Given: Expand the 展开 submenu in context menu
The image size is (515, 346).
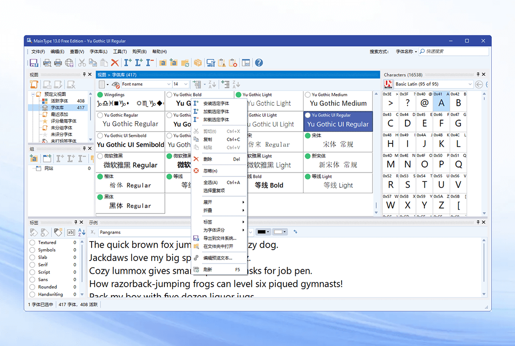Looking at the screenshot, I should [x=219, y=202].
